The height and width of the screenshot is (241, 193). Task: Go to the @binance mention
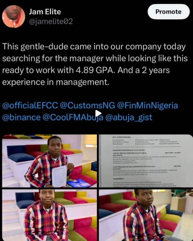[21, 117]
